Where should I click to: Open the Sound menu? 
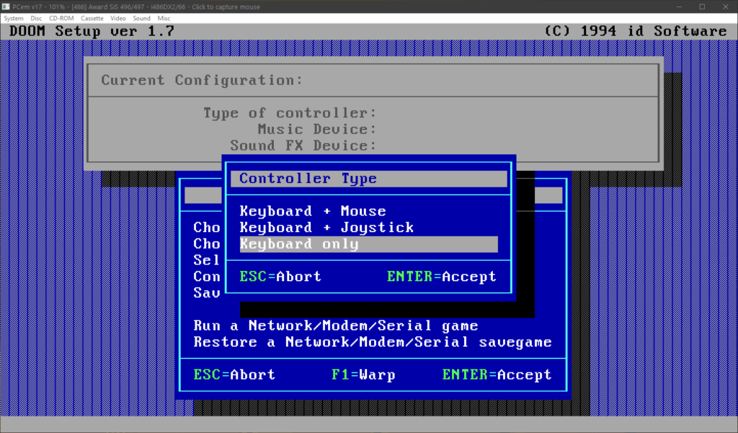tap(141, 18)
